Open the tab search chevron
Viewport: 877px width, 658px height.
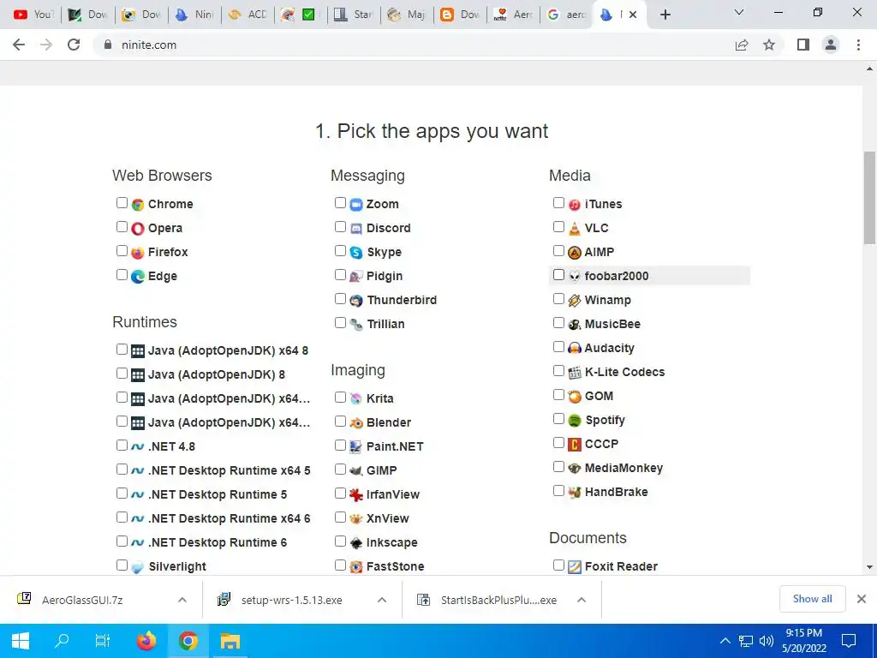[739, 12]
